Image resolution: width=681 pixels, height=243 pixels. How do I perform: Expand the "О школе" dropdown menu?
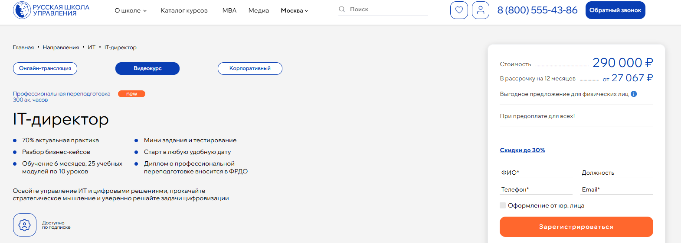point(131,10)
